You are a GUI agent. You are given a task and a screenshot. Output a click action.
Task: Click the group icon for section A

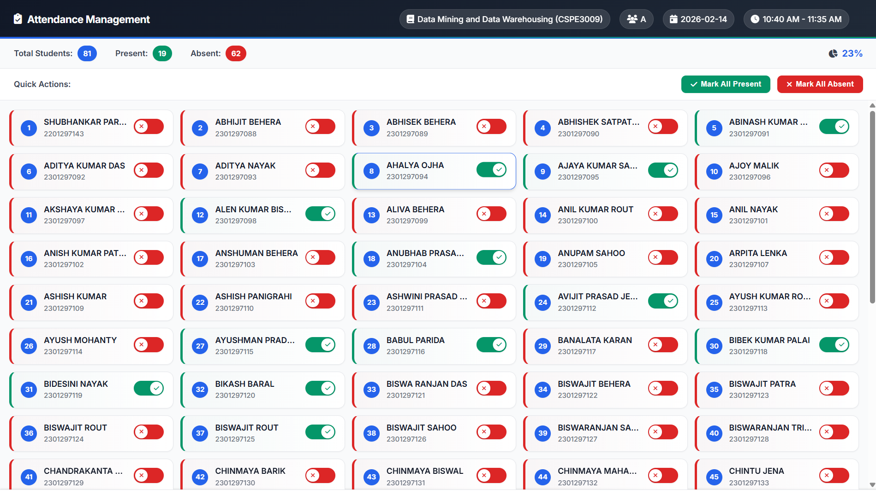coord(631,19)
